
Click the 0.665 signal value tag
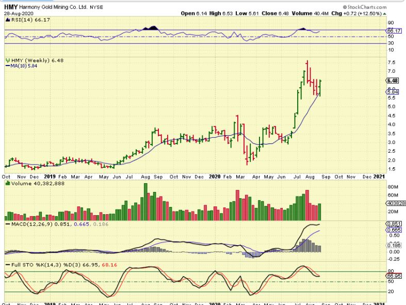point(394,230)
